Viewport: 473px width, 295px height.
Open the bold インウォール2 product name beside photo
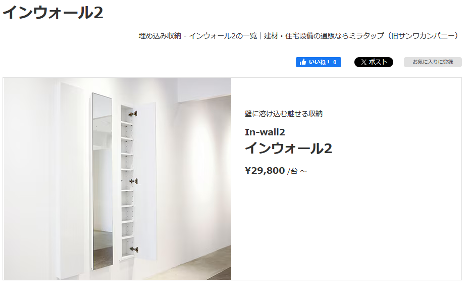(x=288, y=149)
